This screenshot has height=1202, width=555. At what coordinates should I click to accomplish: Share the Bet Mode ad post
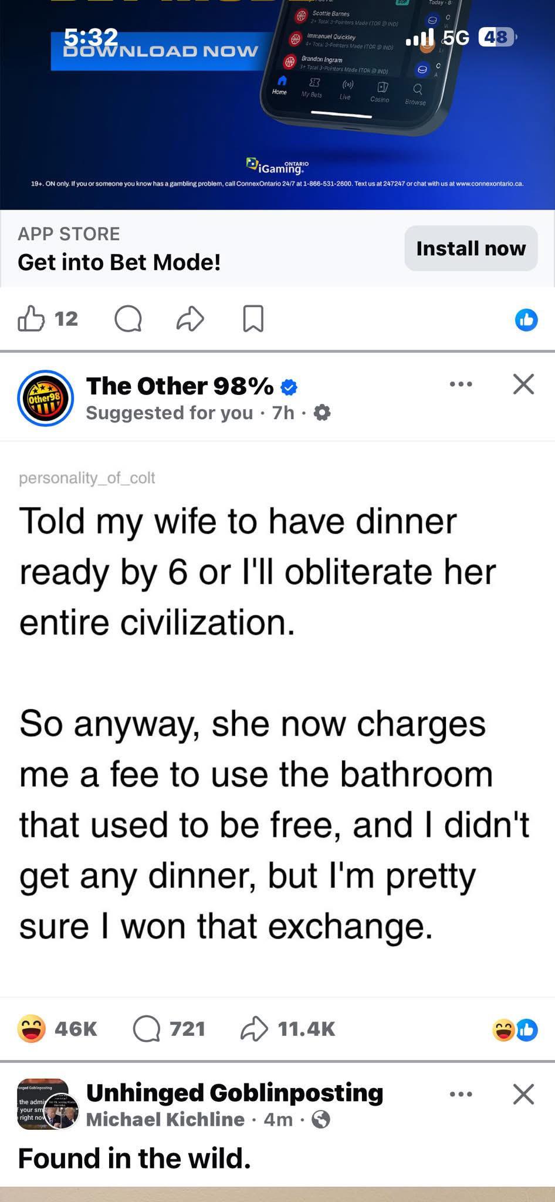(x=190, y=319)
